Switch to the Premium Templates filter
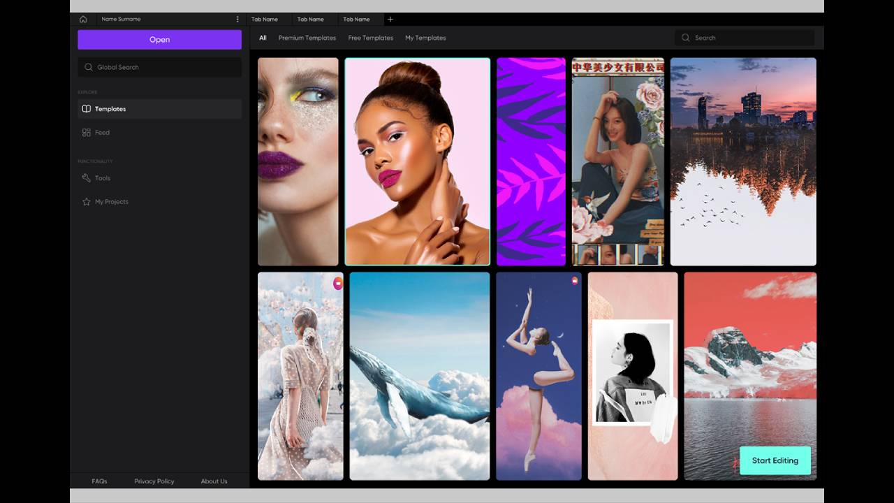 (x=307, y=38)
